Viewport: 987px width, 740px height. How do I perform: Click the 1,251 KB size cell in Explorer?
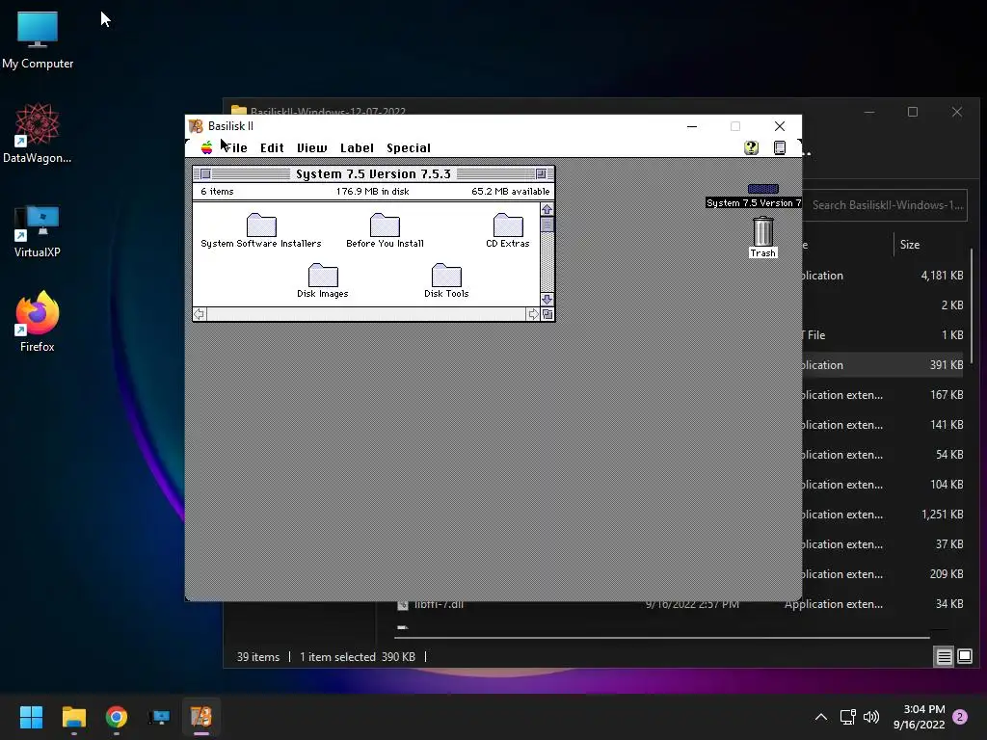[x=942, y=515]
